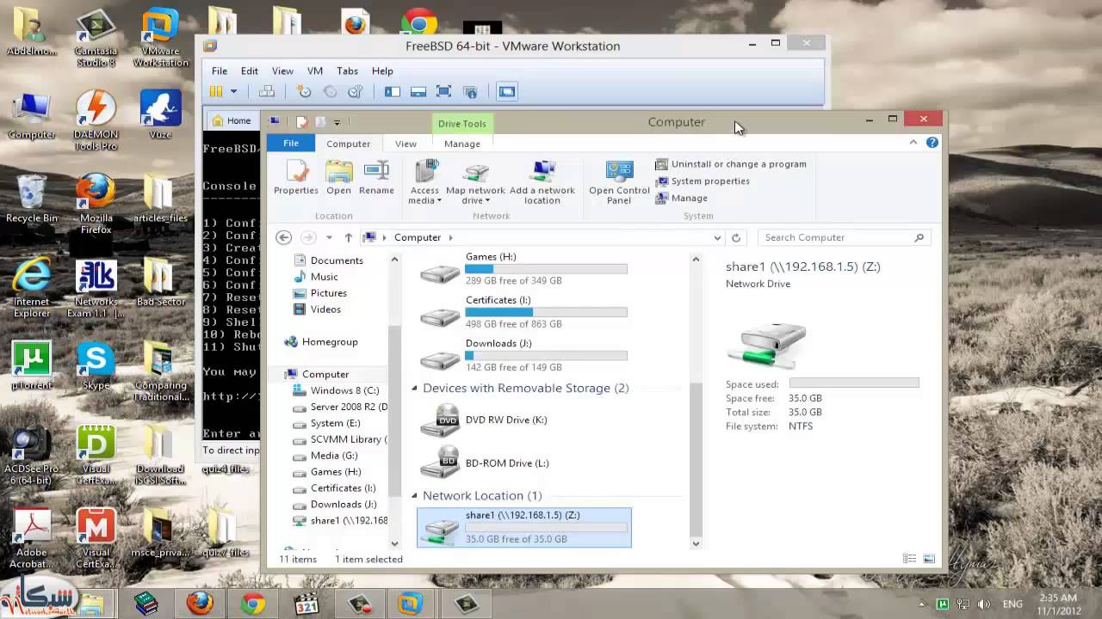Click Manage in System group

pos(681,199)
